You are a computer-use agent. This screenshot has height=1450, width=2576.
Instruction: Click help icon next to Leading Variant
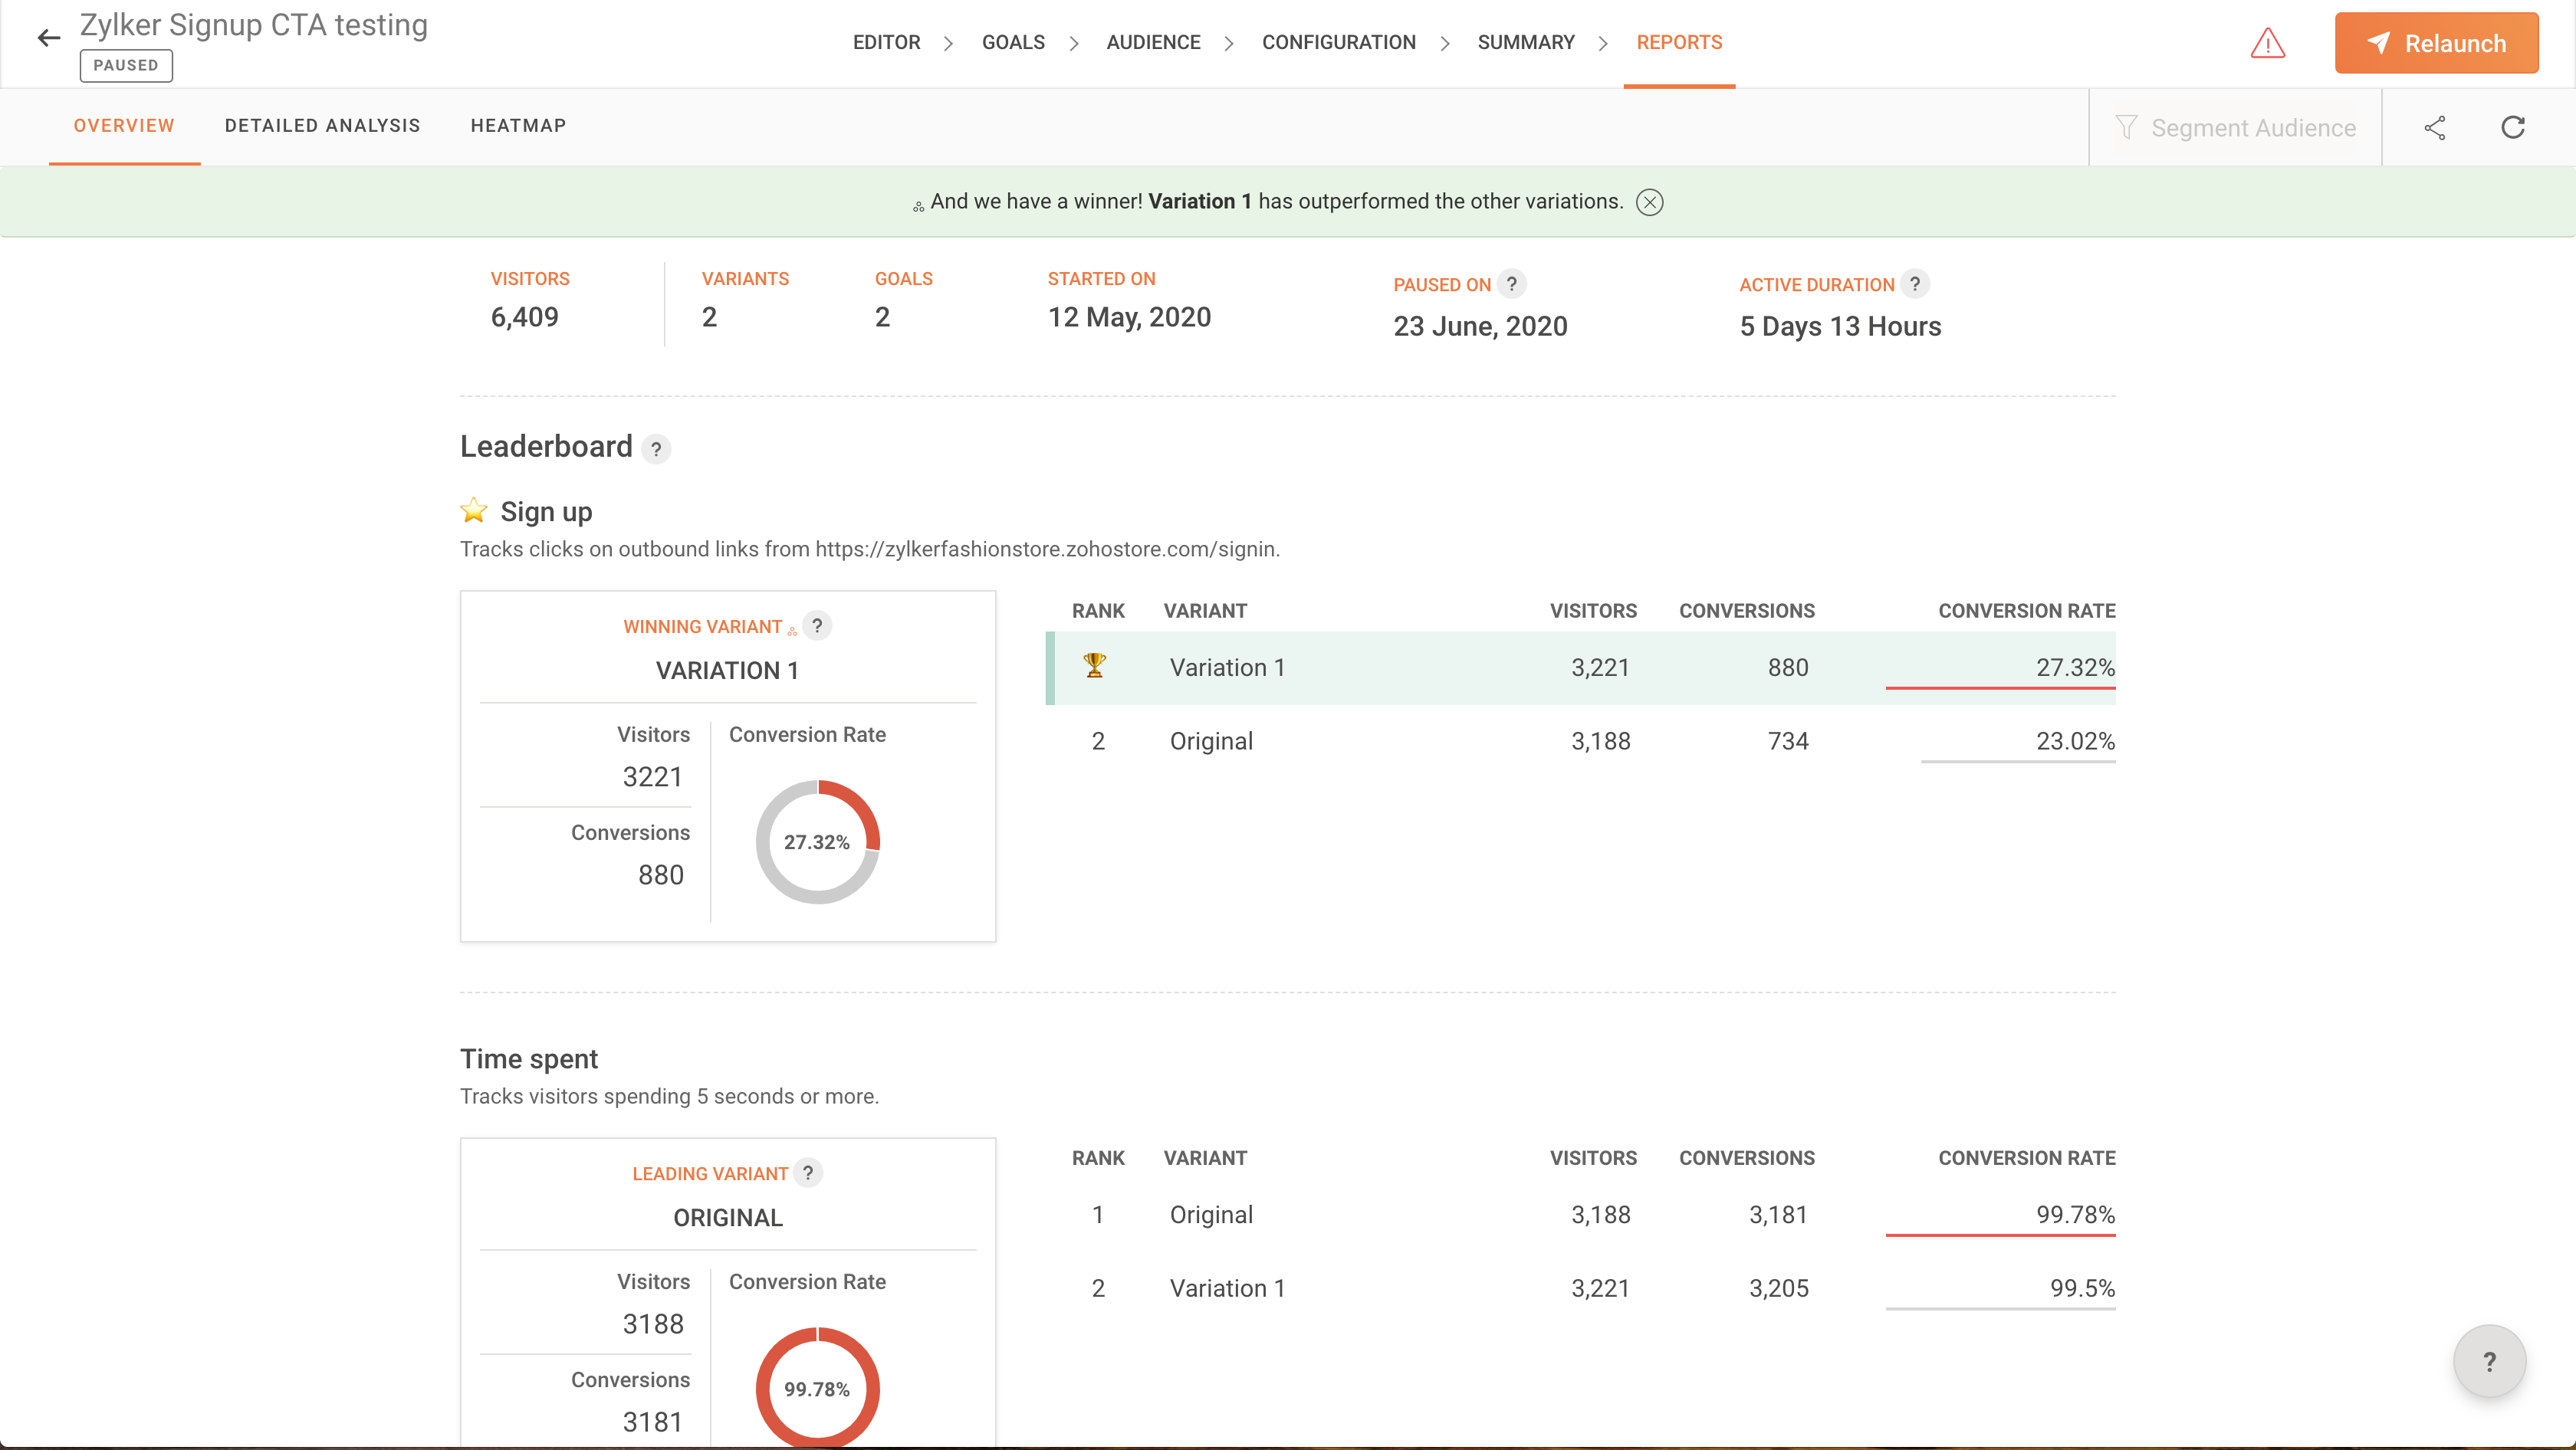point(808,1173)
